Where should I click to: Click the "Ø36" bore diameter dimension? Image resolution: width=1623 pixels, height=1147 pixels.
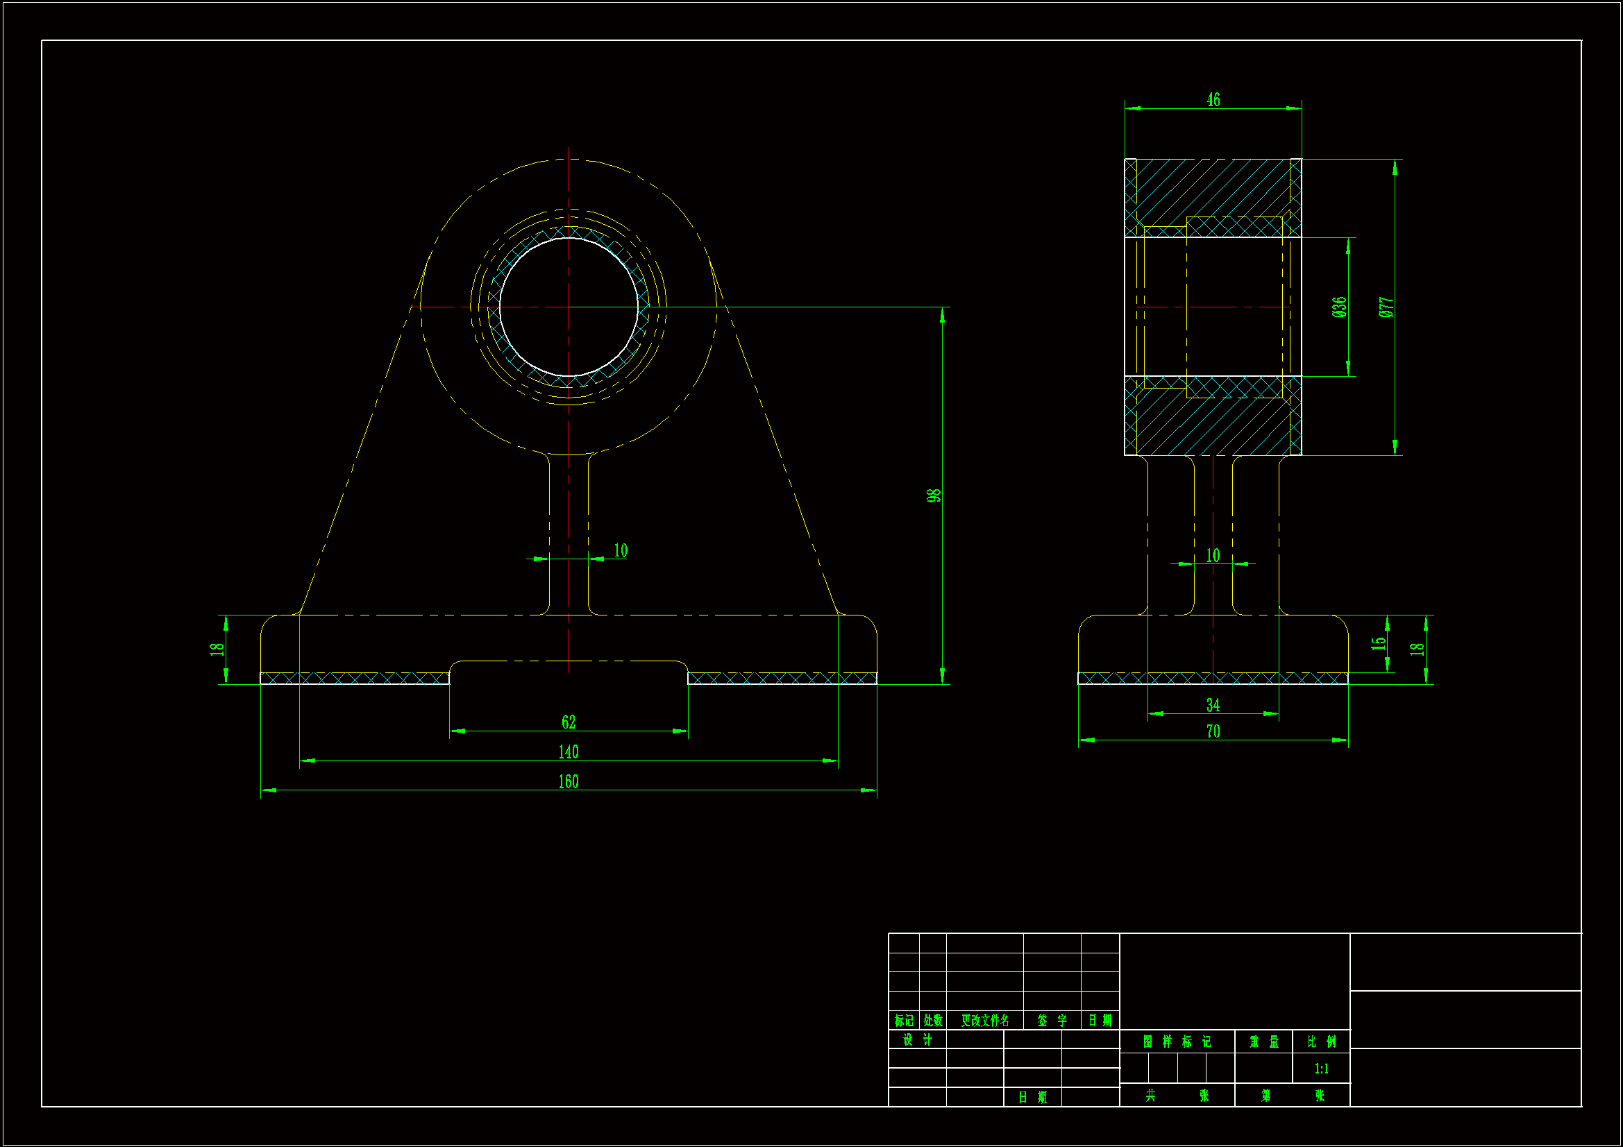tap(1339, 307)
